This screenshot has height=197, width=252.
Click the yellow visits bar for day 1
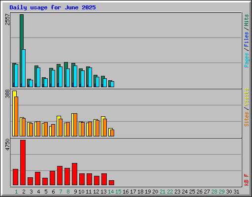14,113
